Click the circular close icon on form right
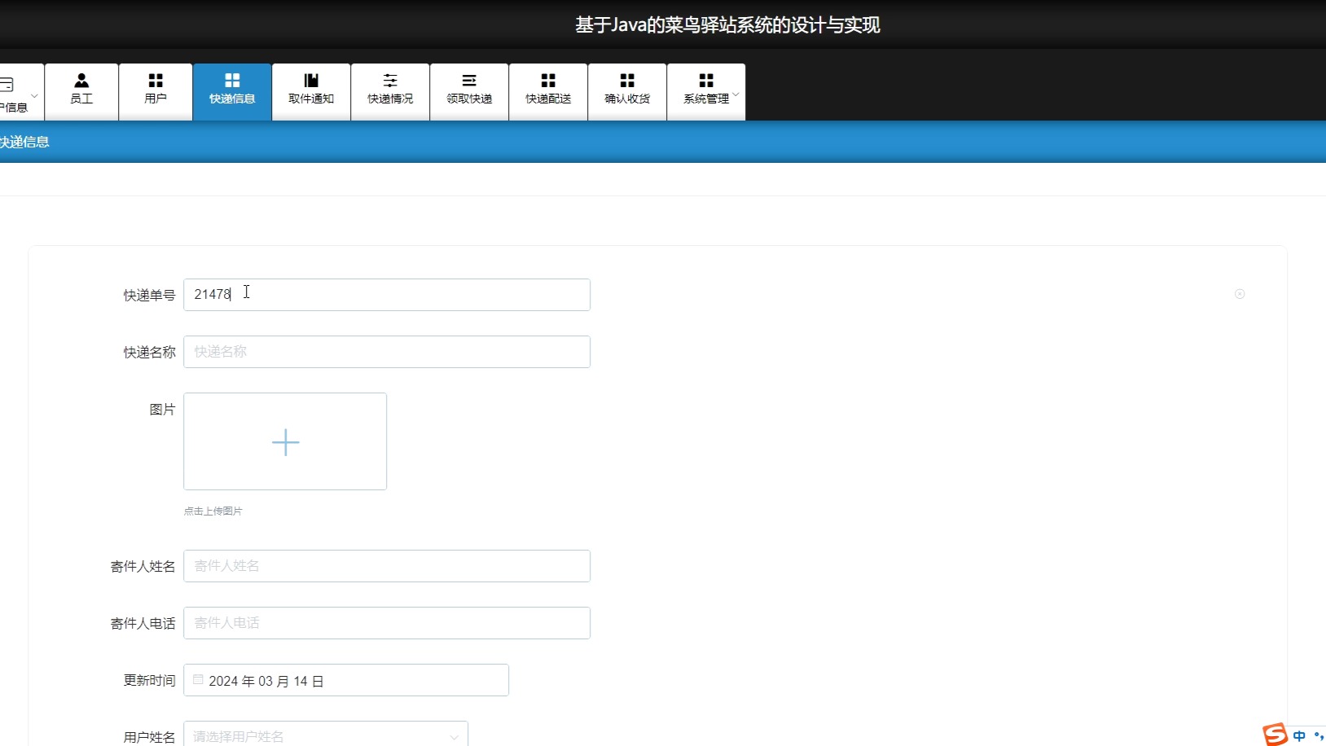The width and height of the screenshot is (1326, 746). pos(1240,294)
